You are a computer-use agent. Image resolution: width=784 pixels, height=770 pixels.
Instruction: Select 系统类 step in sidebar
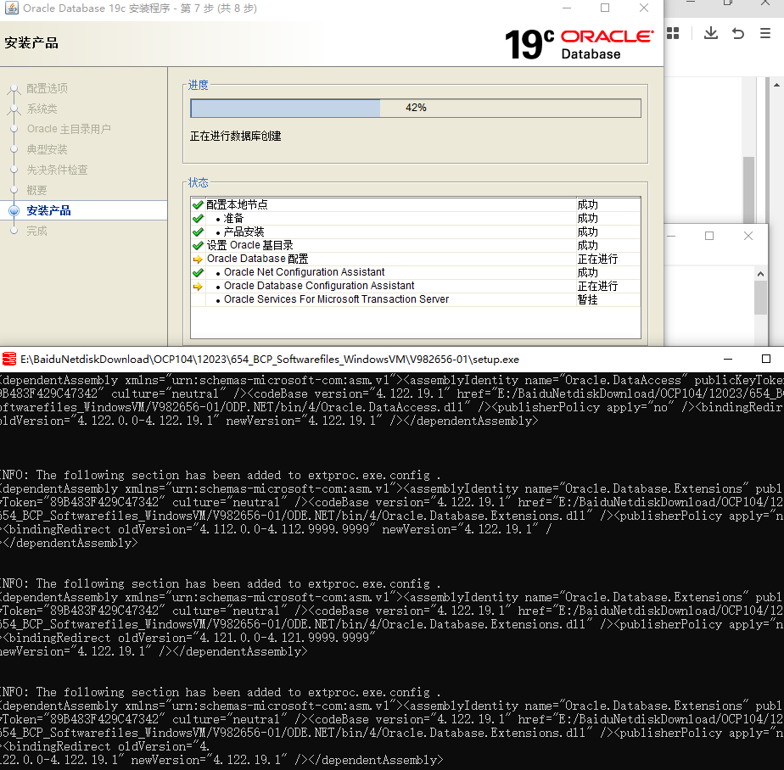coord(42,109)
